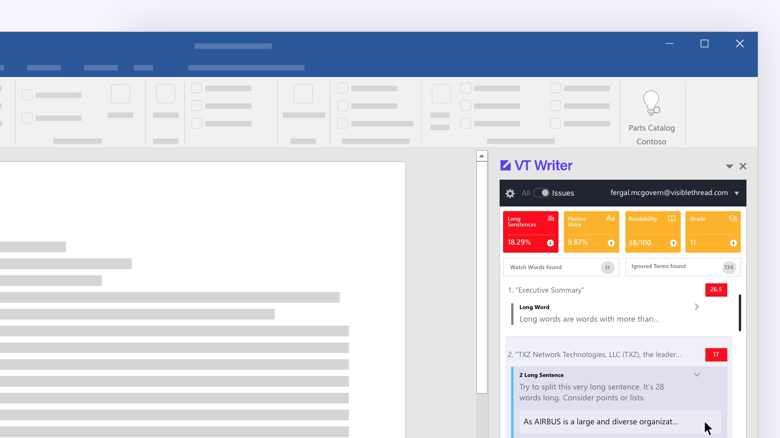
Task: Click the lines icon on Long Sentences card
Action: (551, 218)
